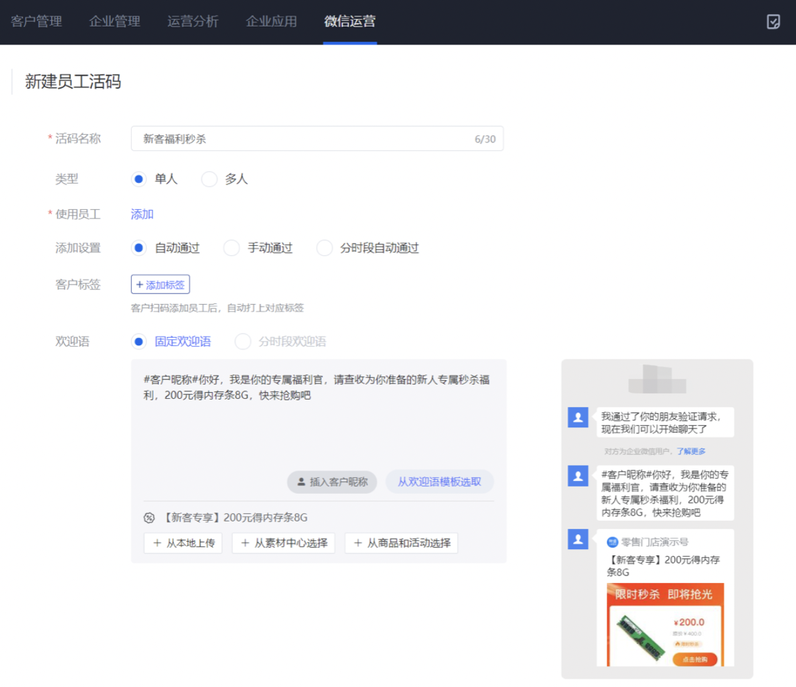Click the + 添加标签 button
Viewport: 796px width, 687px height.
click(160, 284)
